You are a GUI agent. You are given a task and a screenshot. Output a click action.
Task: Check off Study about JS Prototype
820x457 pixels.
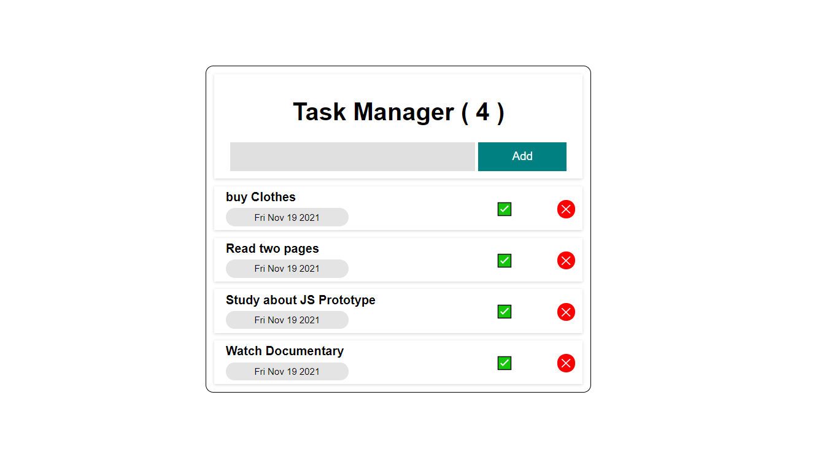pos(505,312)
